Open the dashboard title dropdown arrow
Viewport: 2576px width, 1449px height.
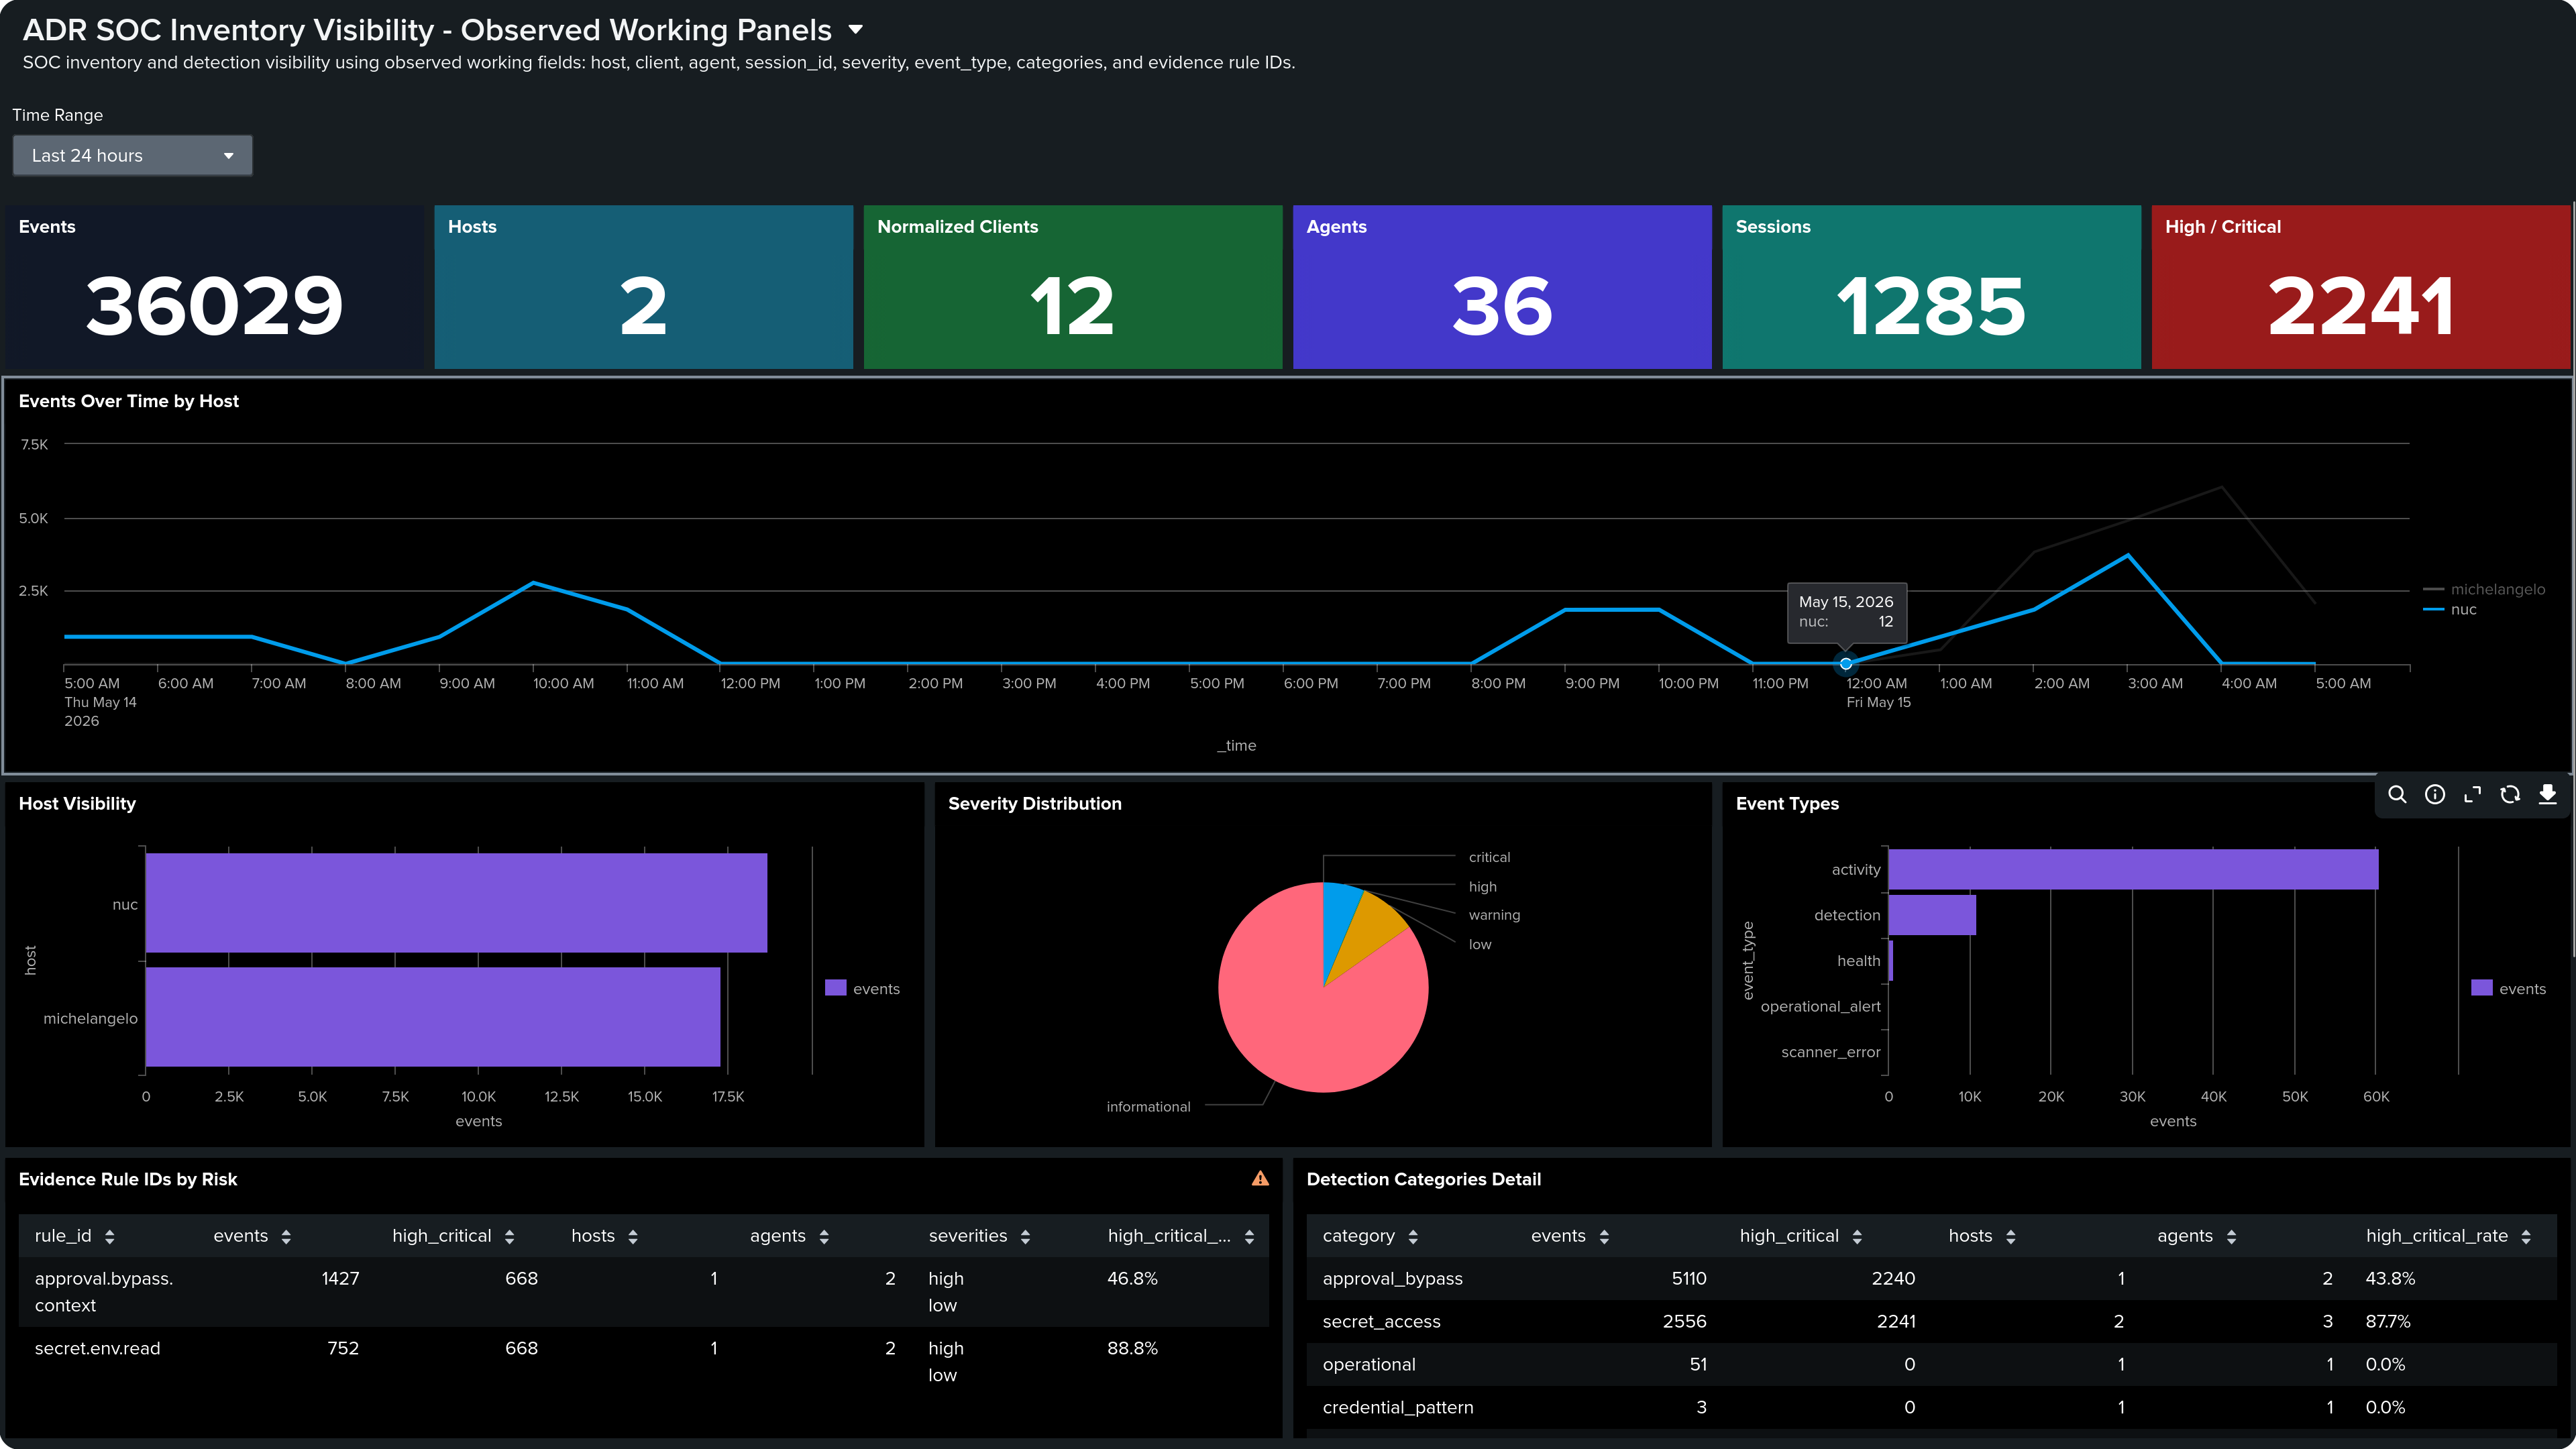[x=855, y=30]
